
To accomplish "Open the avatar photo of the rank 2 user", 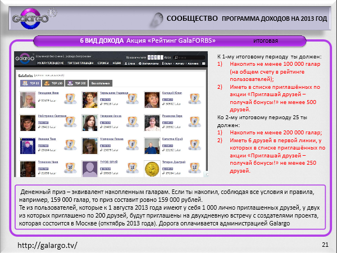I will 90,100.
